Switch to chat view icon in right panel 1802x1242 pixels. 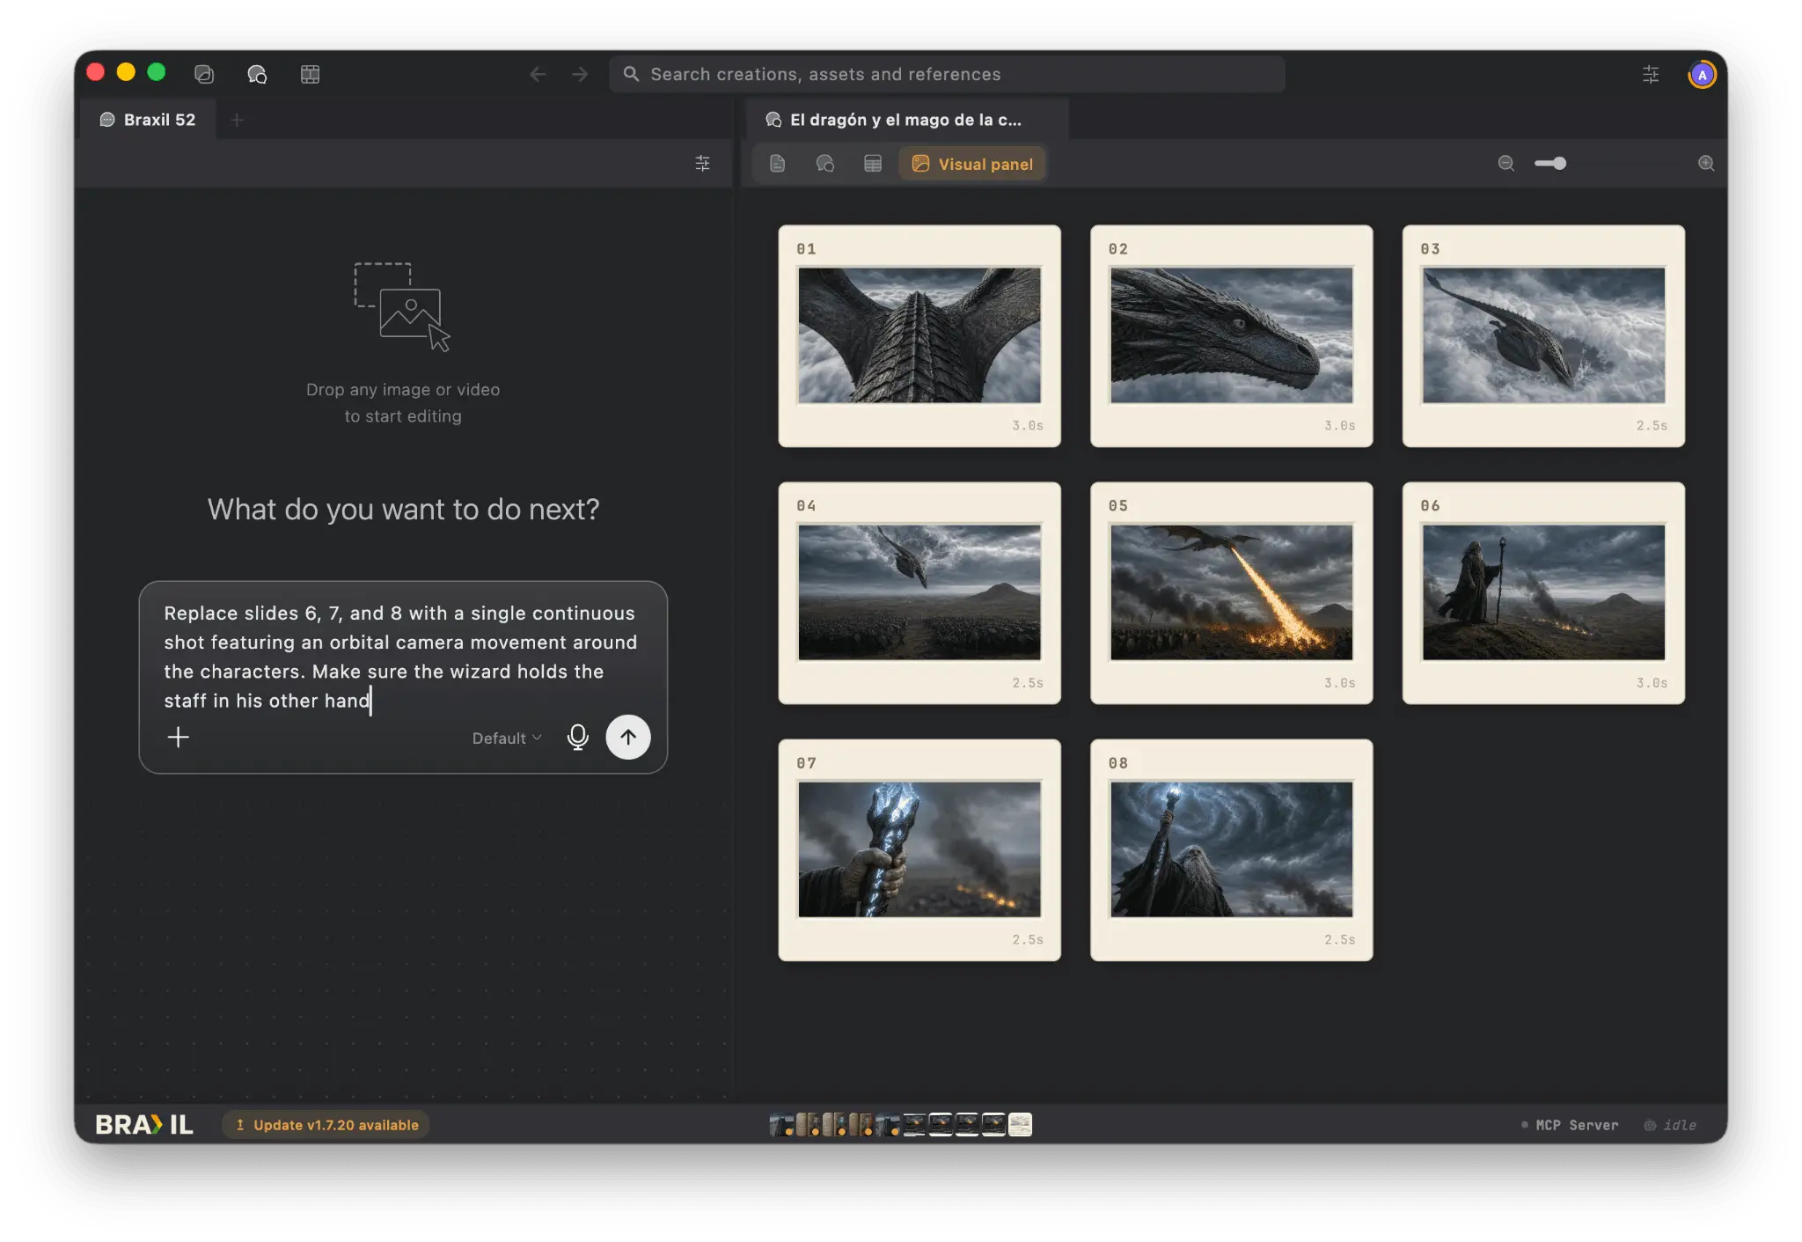point(825,164)
